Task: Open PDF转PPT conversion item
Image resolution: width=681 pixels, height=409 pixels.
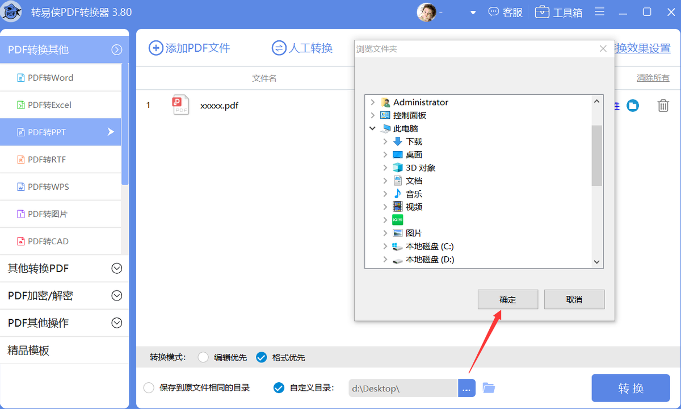Action: pyautogui.click(x=61, y=132)
